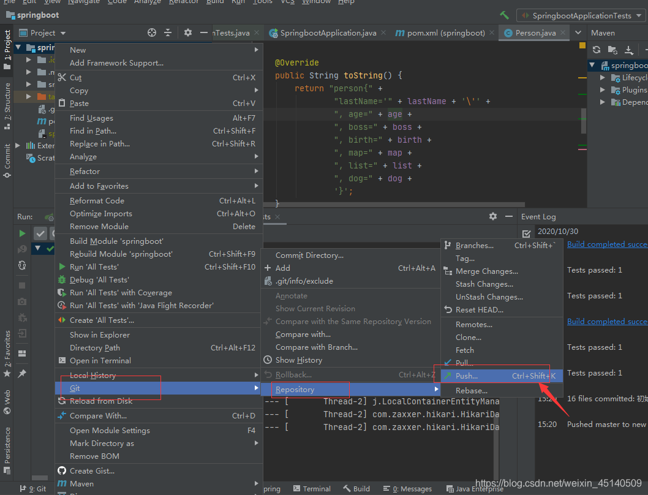Click the editor horizontal scrollbar
The width and height of the screenshot is (648, 495).
tap(394, 204)
